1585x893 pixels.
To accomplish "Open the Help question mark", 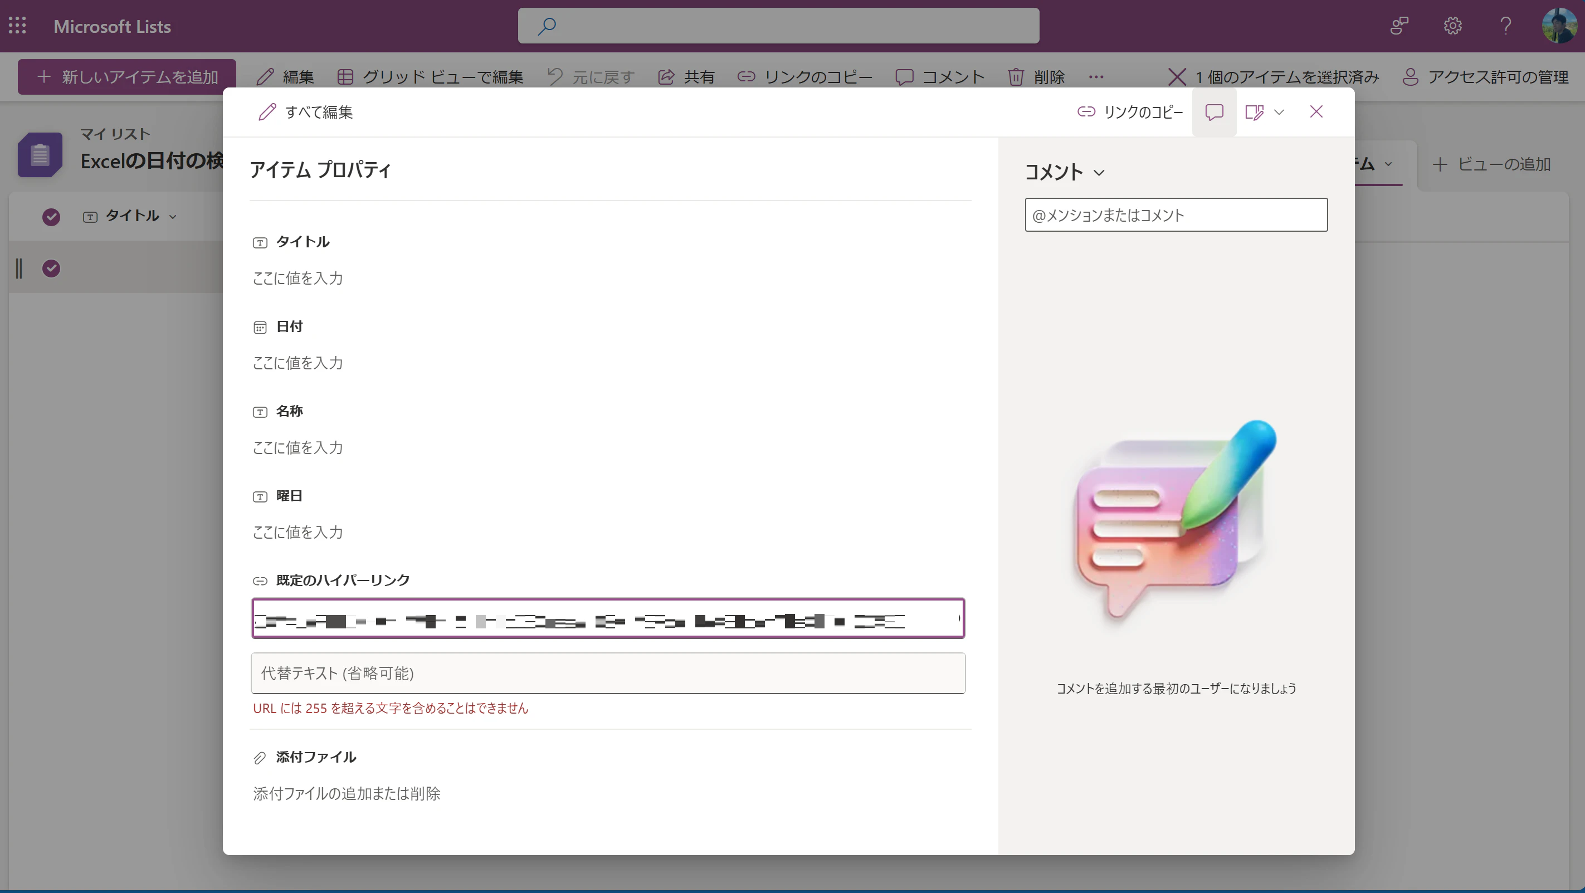I will (x=1505, y=25).
